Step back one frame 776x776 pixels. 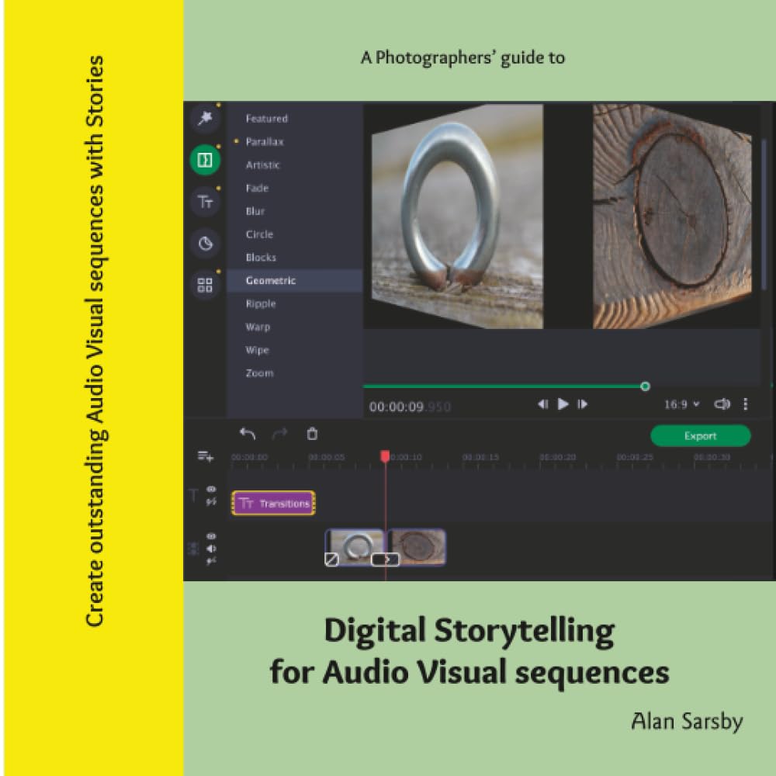pyautogui.click(x=542, y=404)
